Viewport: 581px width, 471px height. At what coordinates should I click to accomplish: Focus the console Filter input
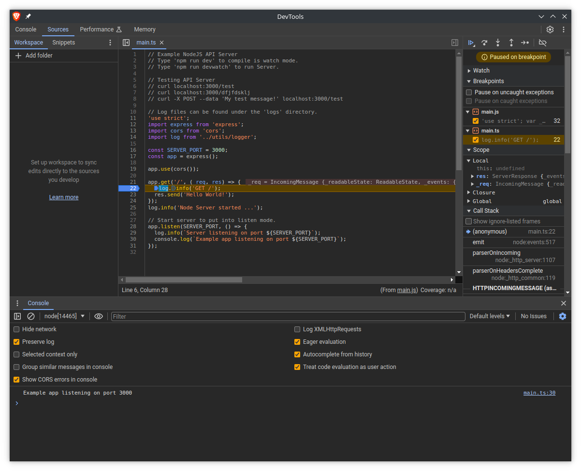click(x=288, y=316)
